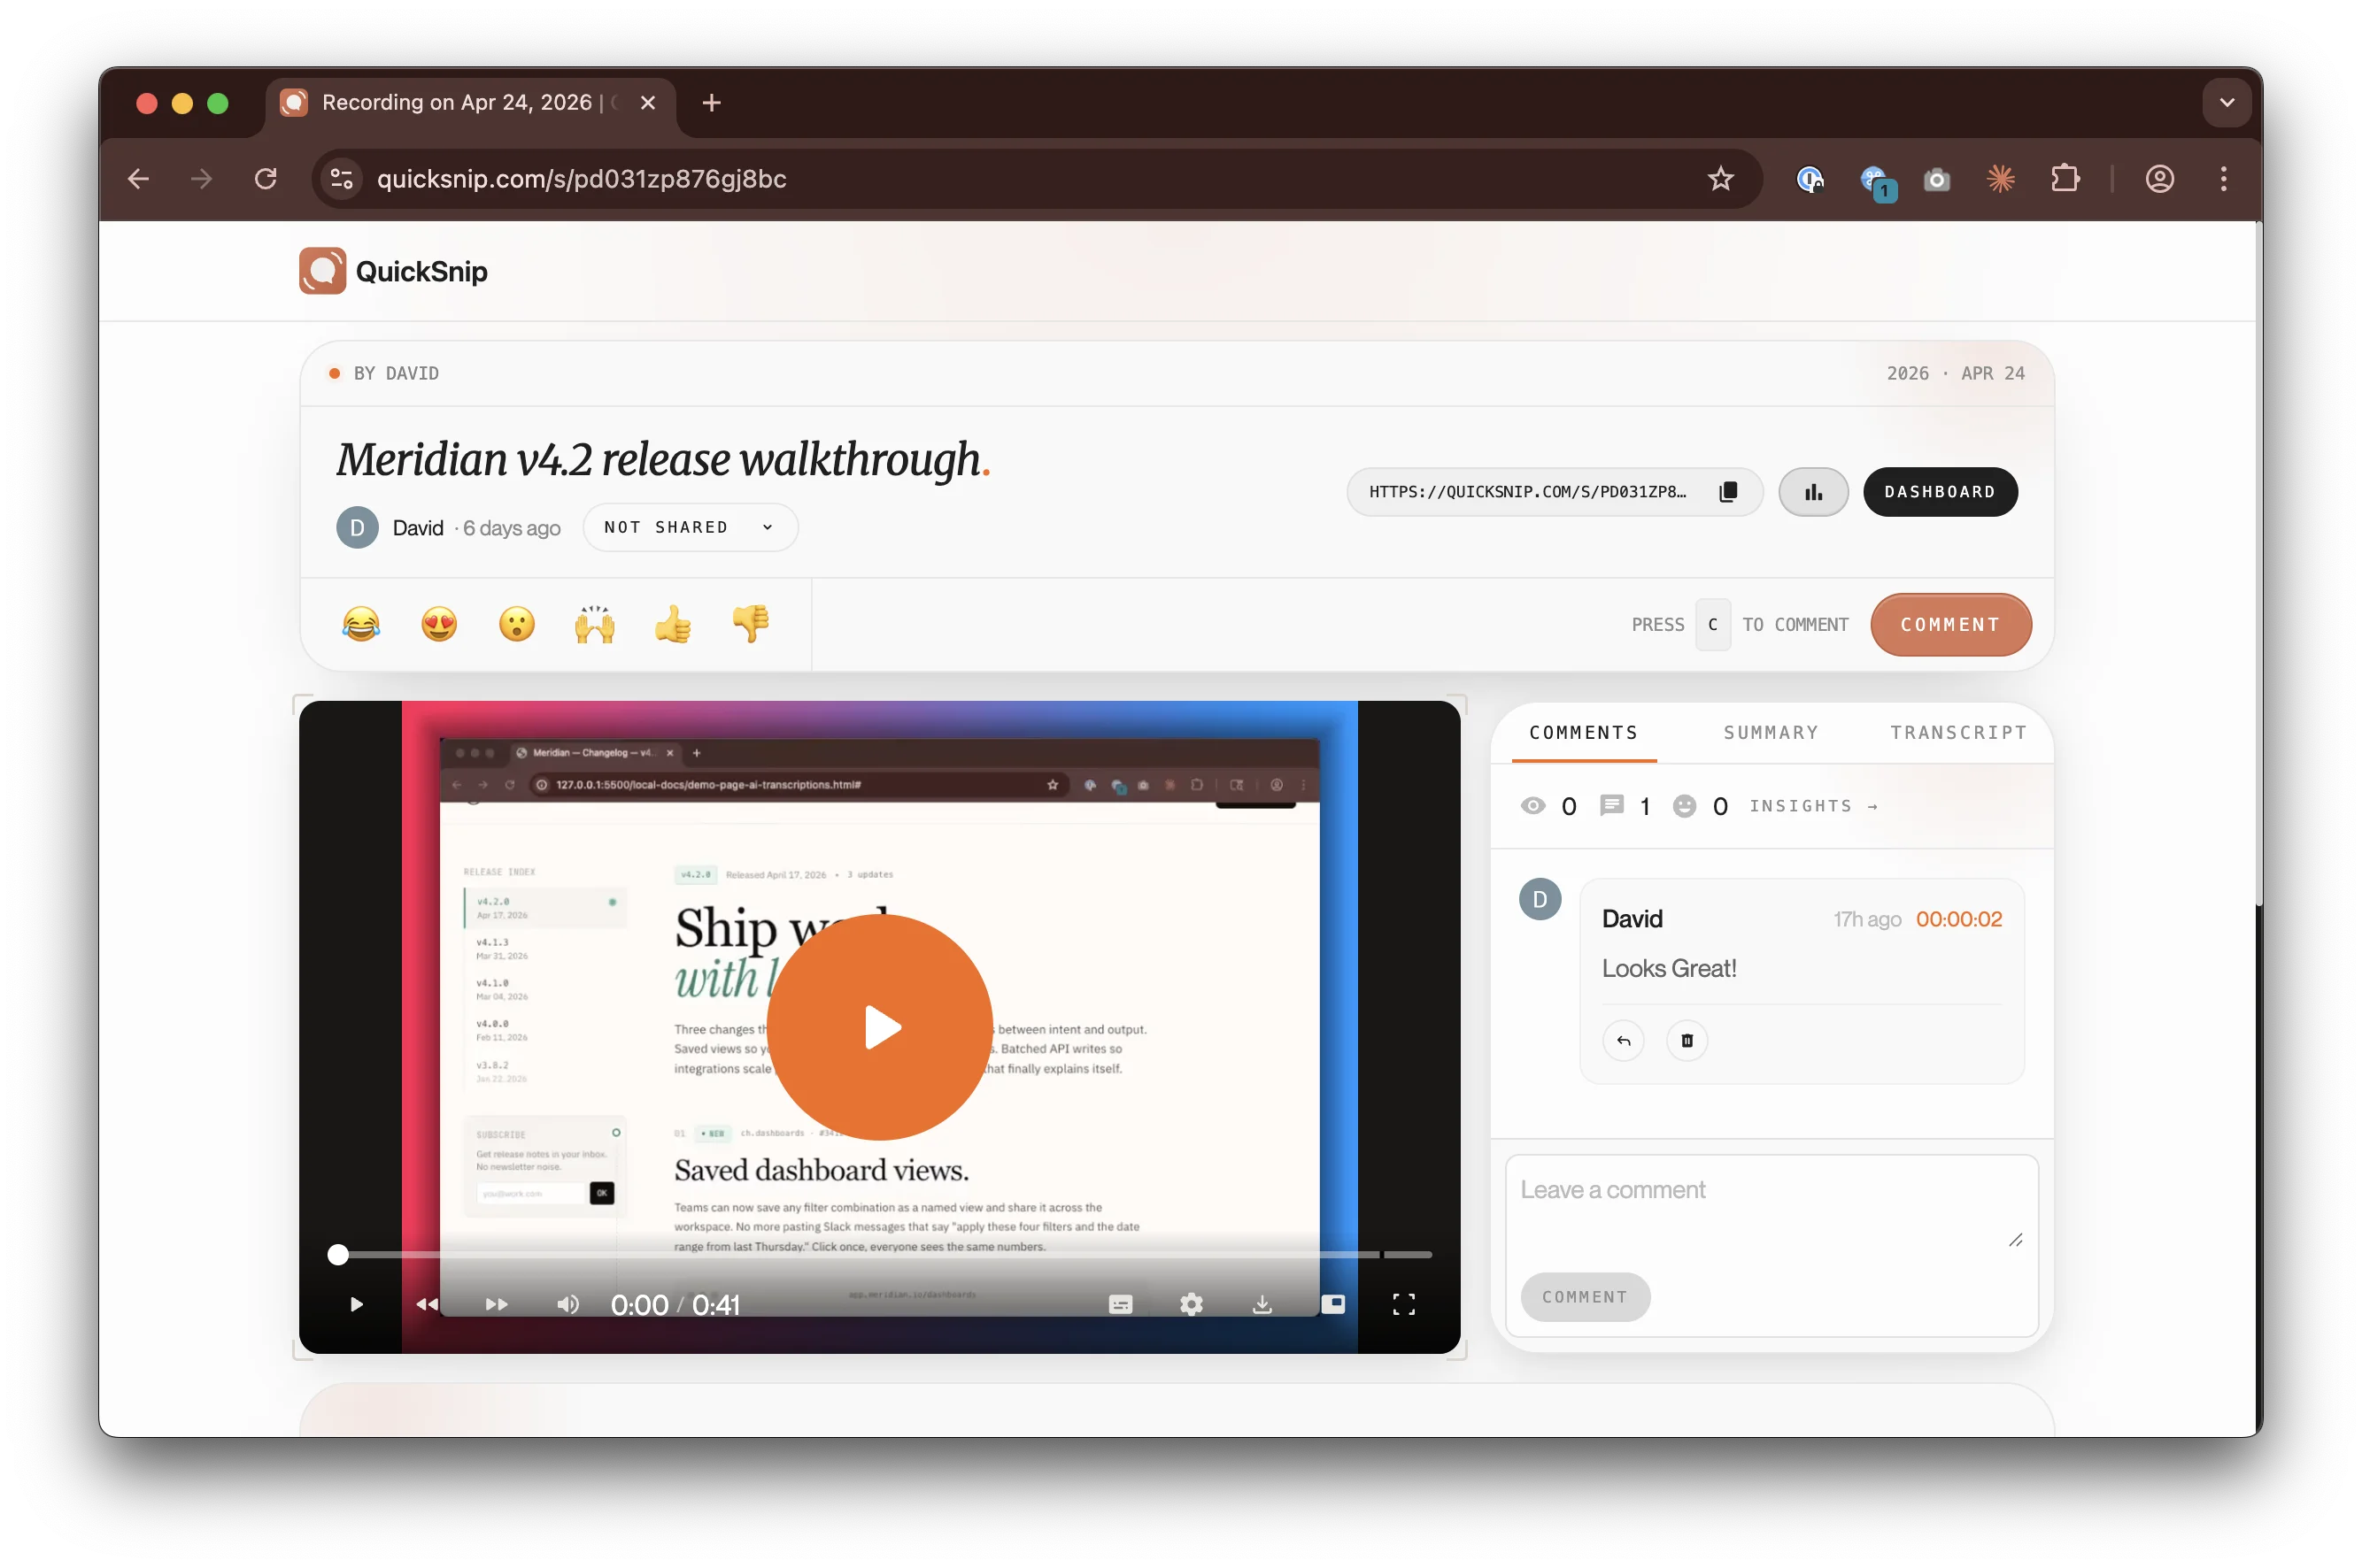Viewport: 2362px width, 1568px height.
Task: Reply to David's comment with the arrow icon
Action: (1623, 1041)
